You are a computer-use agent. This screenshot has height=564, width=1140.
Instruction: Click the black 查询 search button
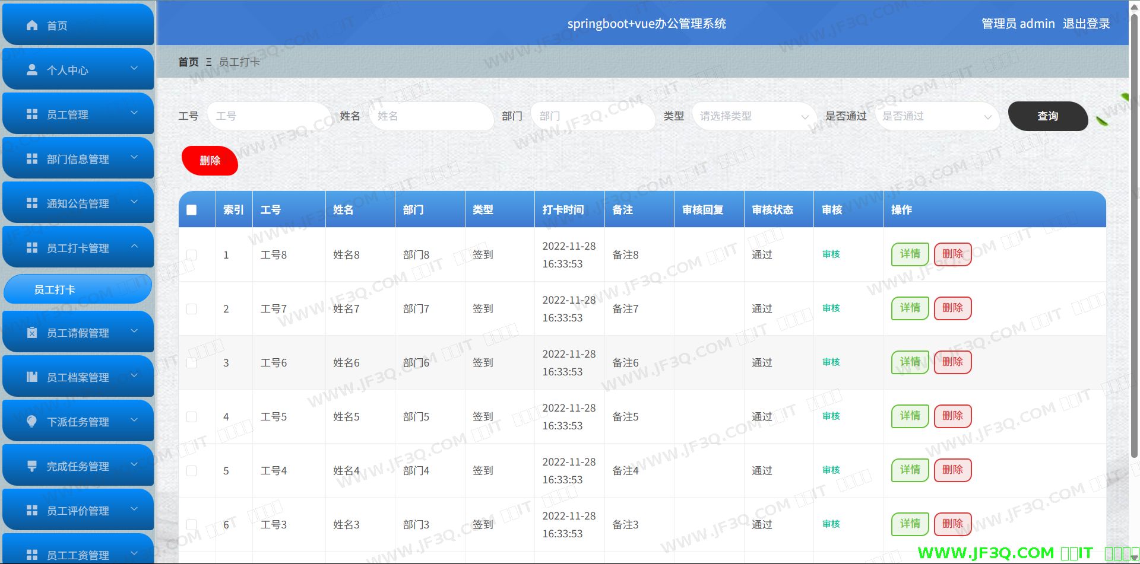pyautogui.click(x=1047, y=116)
